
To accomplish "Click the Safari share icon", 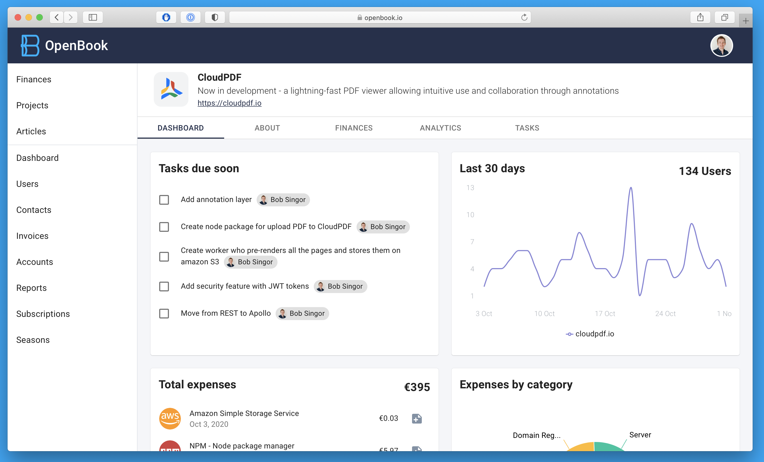I will tap(700, 17).
